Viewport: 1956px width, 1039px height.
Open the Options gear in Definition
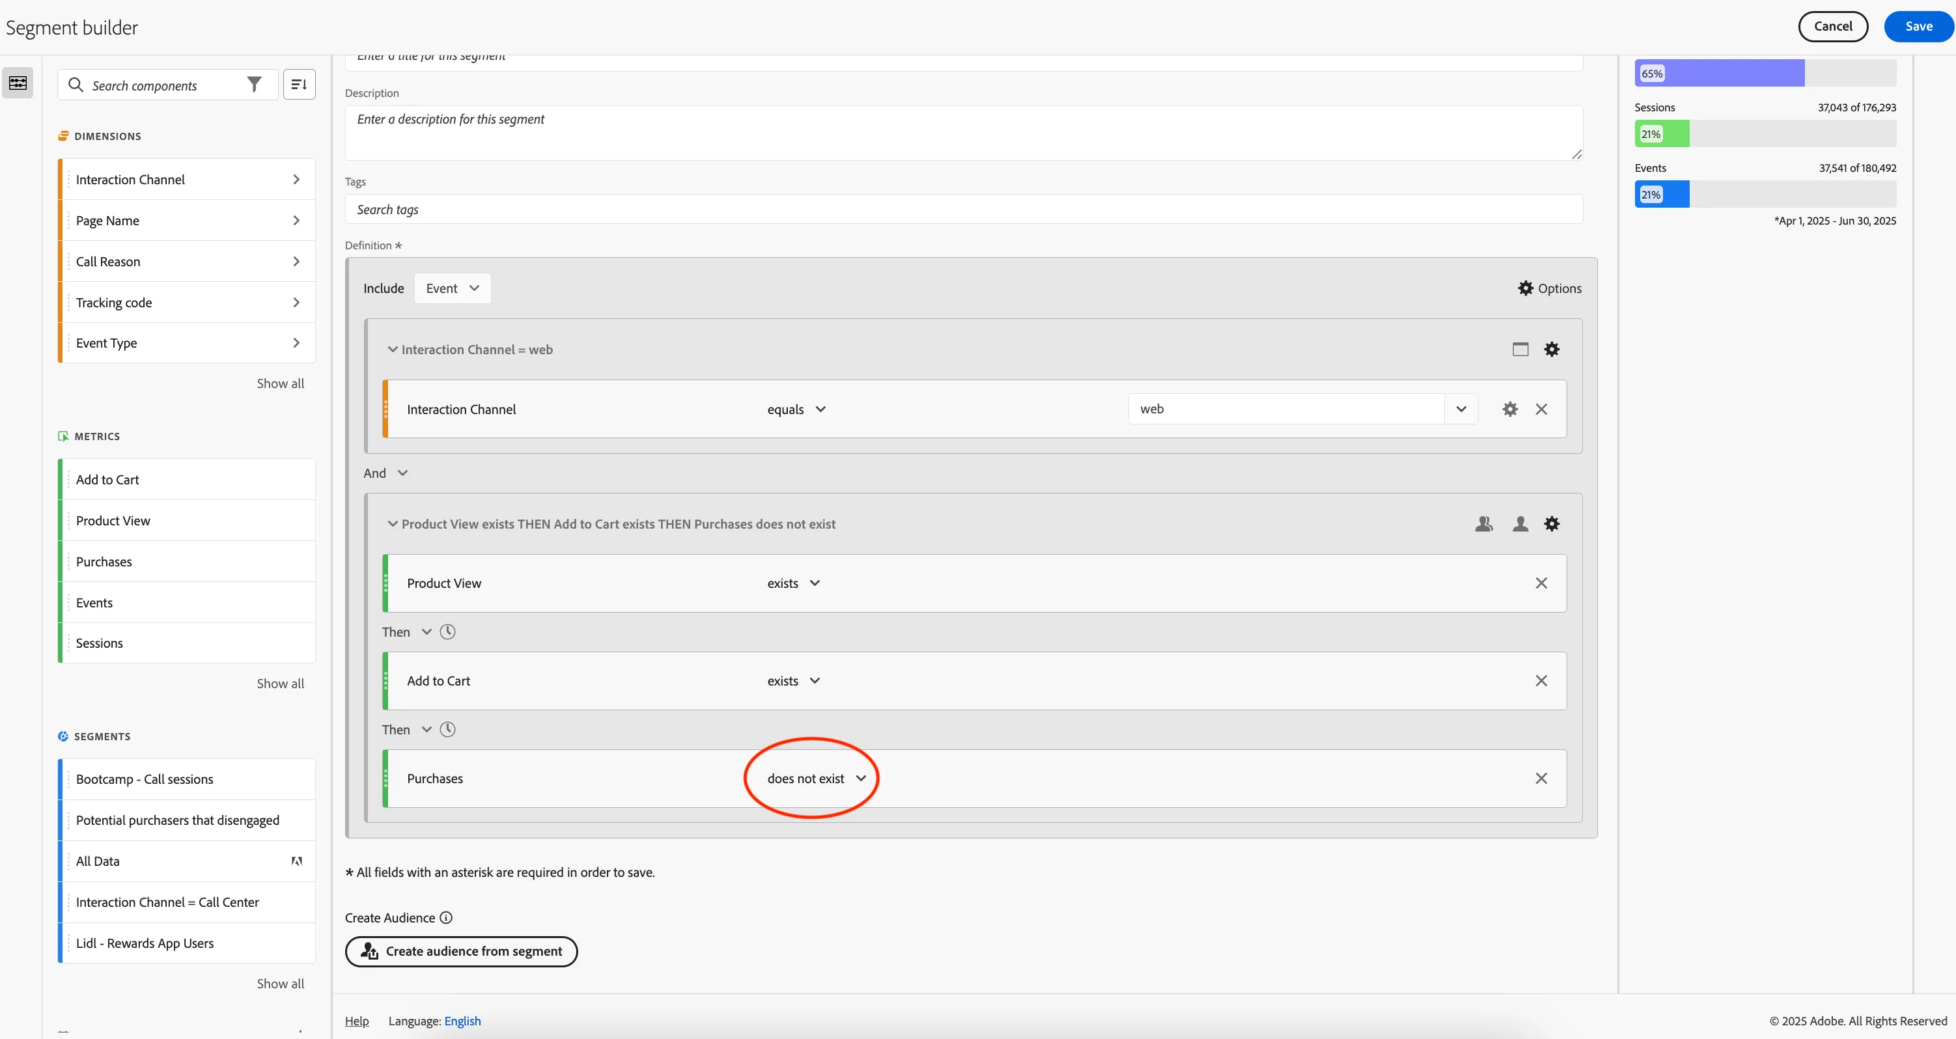(x=1549, y=288)
